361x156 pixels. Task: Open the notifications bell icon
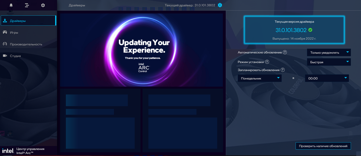pyautogui.click(x=11, y=5)
